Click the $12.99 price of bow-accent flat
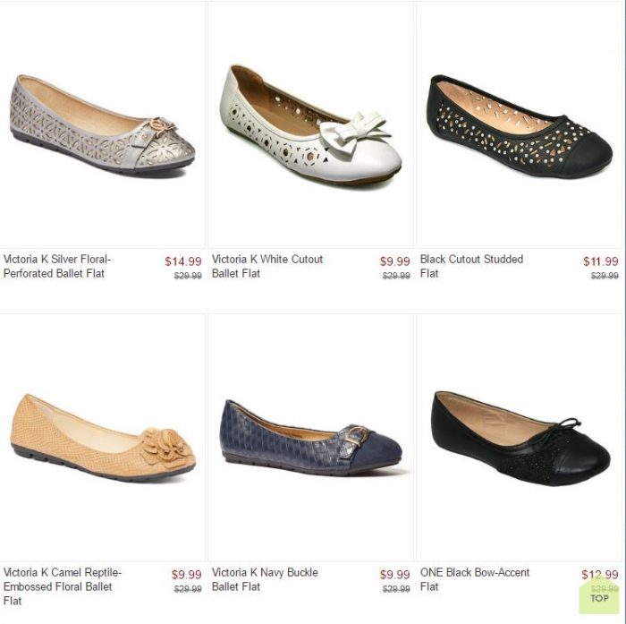This screenshot has width=626, height=624. pos(600,575)
